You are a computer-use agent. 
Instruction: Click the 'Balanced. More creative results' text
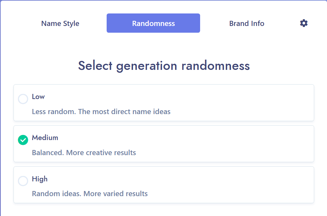[84, 153]
